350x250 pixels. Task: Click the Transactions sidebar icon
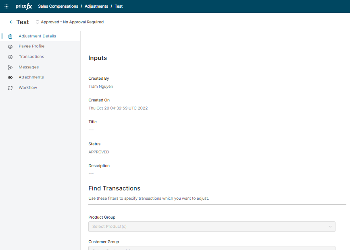(x=10, y=57)
